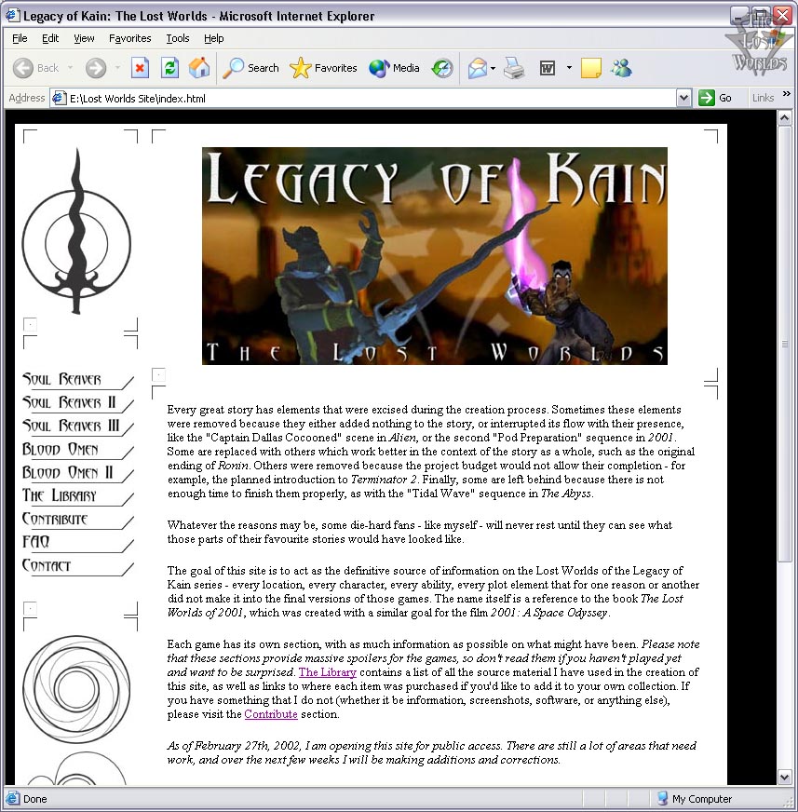Open the Favorites star button
This screenshot has width=798, height=812.
tap(323, 68)
